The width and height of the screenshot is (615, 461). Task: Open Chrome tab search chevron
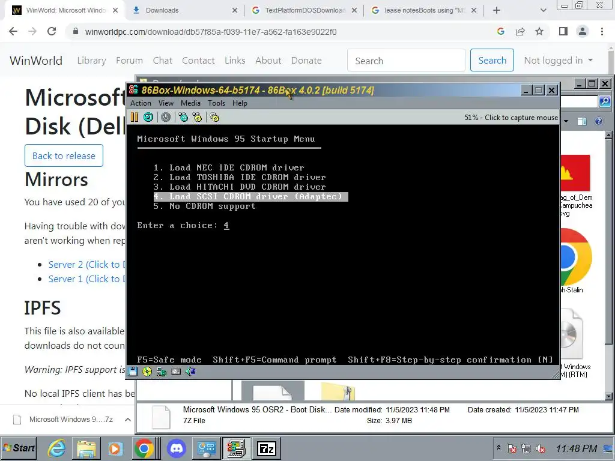[543, 10]
